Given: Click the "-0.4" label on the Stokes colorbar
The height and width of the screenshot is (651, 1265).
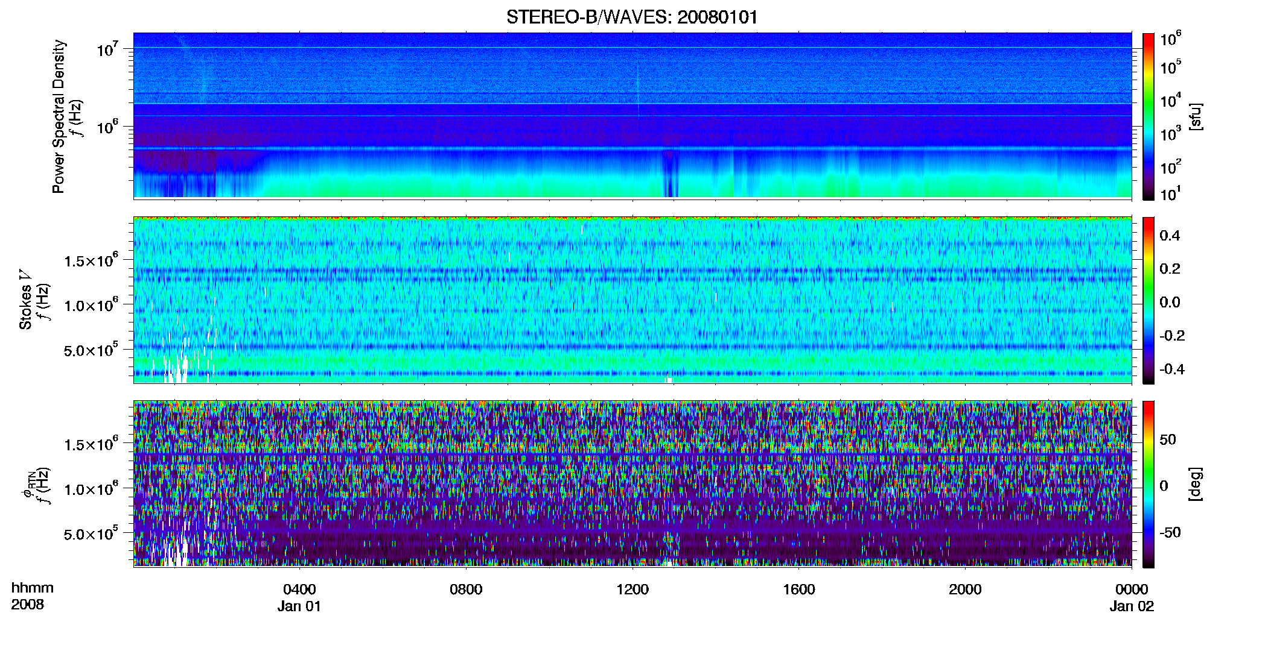Looking at the screenshot, I should (1172, 369).
